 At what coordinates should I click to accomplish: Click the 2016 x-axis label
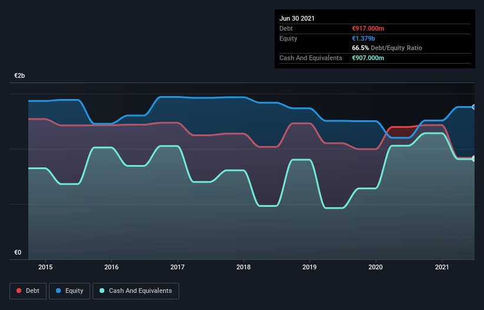(x=111, y=267)
